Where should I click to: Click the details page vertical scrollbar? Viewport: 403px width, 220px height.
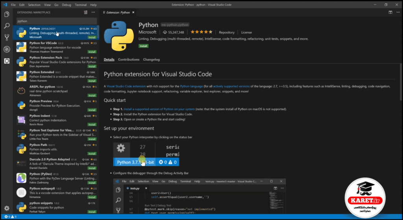[401, 82]
